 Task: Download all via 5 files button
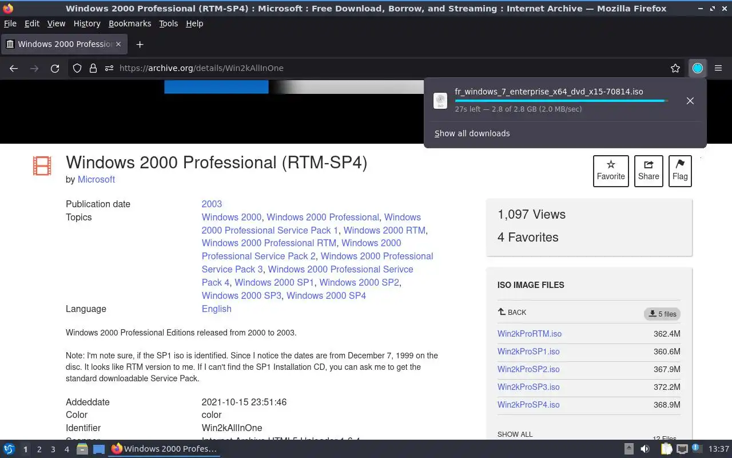pos(662,314)
